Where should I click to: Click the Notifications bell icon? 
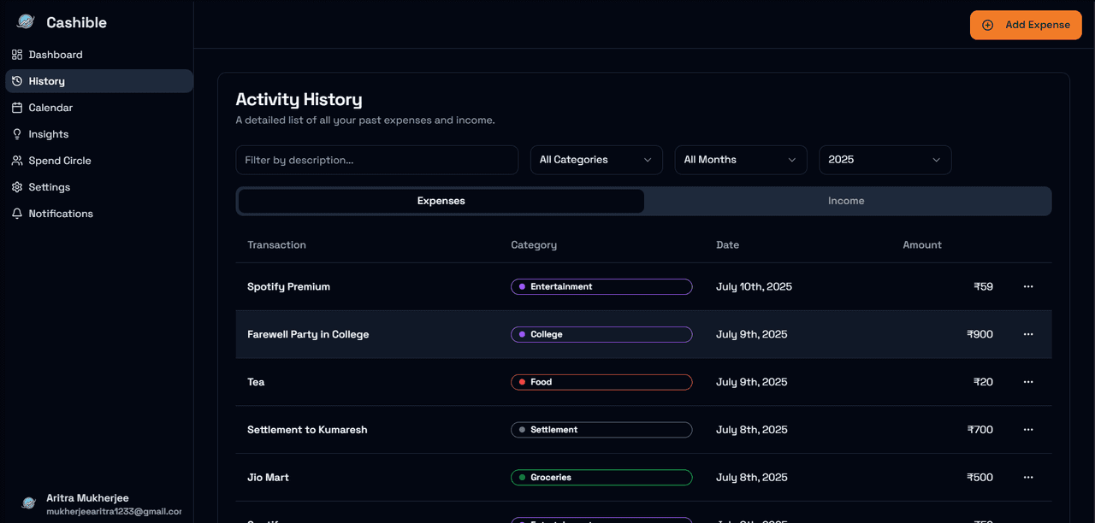point(17,214)
